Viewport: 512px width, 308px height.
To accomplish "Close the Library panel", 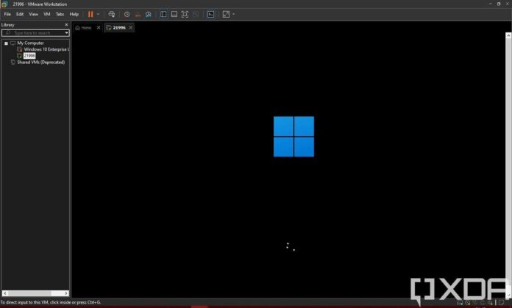I will (66, 25).
